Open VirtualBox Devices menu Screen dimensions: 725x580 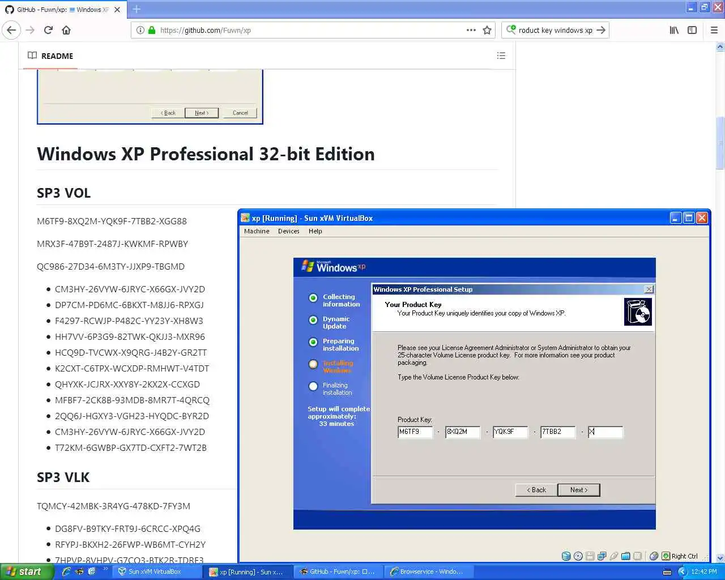[x=288, y=231]
